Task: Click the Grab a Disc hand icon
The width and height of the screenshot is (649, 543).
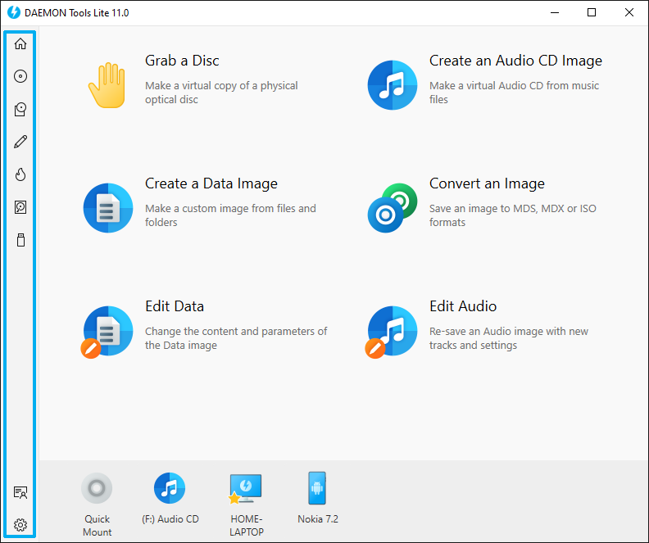Action: tap(107, 85)
